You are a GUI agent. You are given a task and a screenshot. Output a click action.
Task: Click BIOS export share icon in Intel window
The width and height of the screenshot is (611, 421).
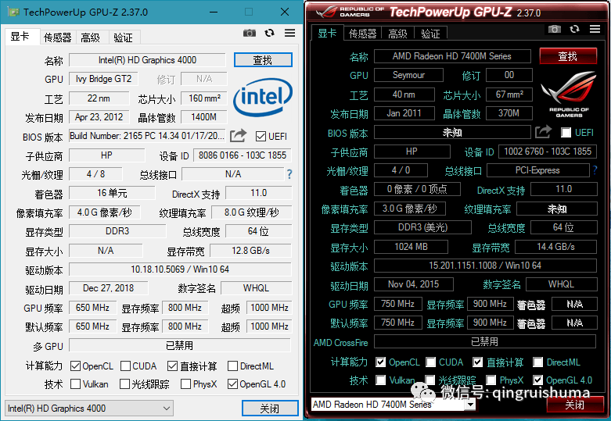point(238,135)
